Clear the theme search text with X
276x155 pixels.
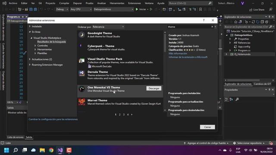(x=212, y=27)
